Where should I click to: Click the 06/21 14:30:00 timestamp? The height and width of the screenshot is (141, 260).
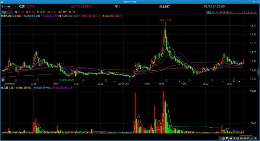tap(214, 6)
